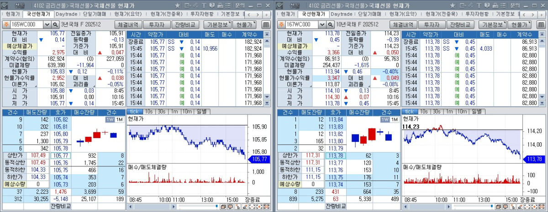Click 잔량비교 button in left window toolbar
Viewport: 548px width, 212px height.
click(x=186, y=25)
